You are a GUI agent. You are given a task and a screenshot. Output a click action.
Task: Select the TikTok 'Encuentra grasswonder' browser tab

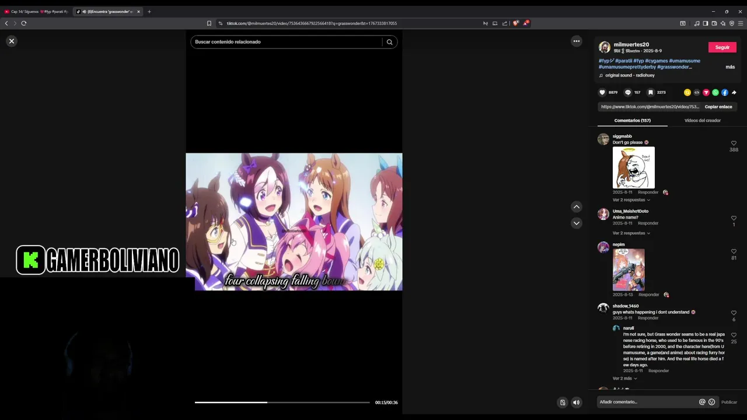click(107, 12)
